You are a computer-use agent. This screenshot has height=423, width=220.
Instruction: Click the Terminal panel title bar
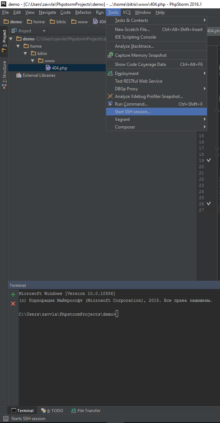click(x=114, y=285)
